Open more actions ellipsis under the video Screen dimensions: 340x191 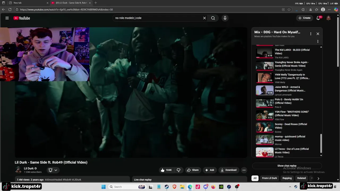244,170
